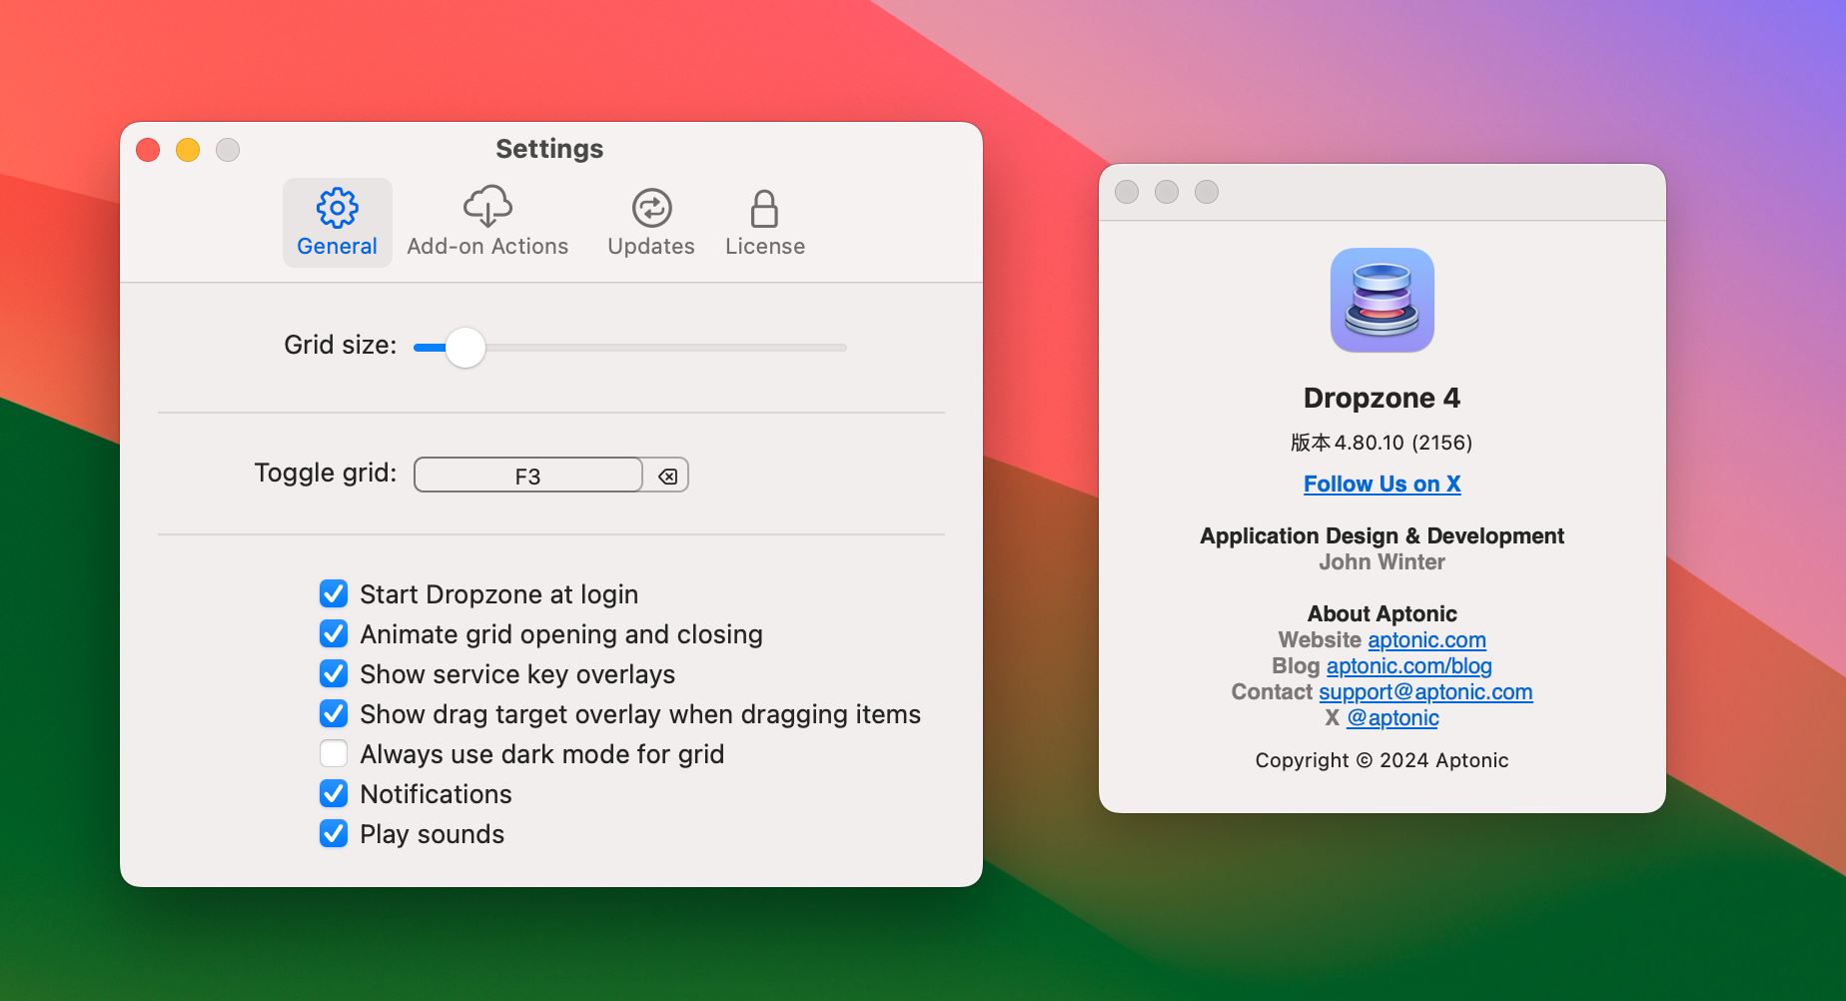Screen dimensions: 1846x1001
Task: Click the Grid size: label
Action: pyautogui.click(x=340, y=345)
